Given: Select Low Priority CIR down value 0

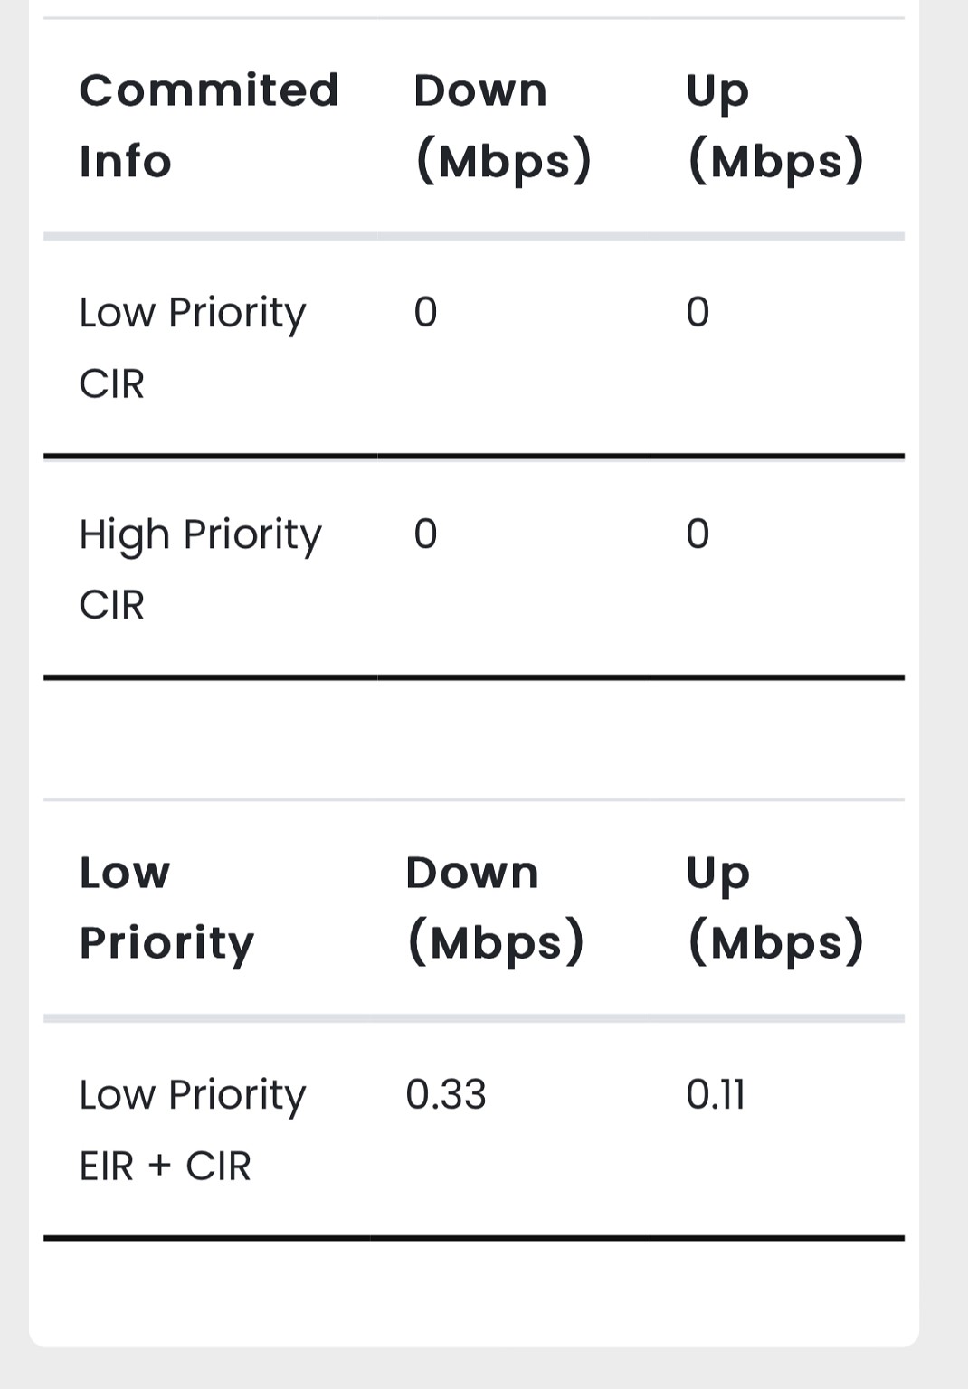Looking at the screenshot, I should [425, 312].
